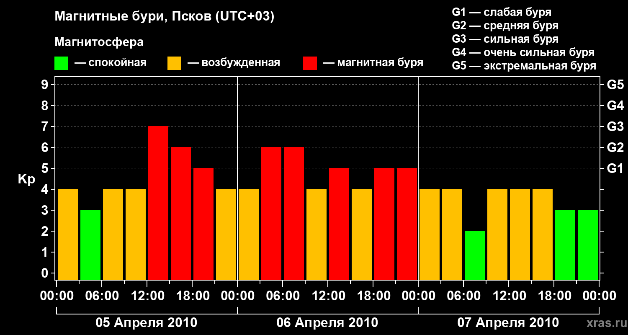
Task: Select 'G5 — экстремальная буря' description line
Action: [x=524, y=66]
